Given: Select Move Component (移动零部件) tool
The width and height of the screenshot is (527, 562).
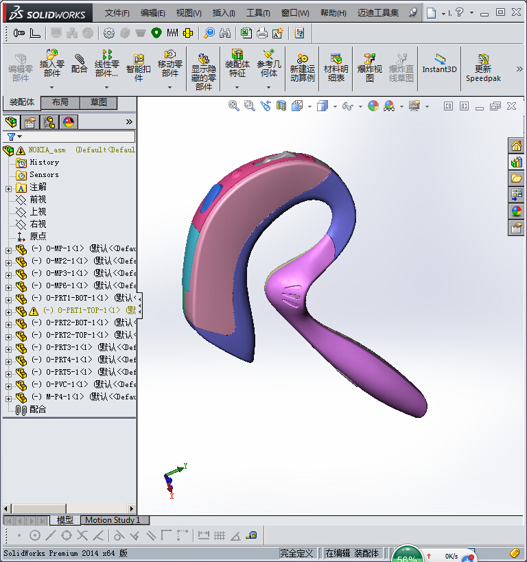Looking at the screenshot, I should tap(170, 63).
